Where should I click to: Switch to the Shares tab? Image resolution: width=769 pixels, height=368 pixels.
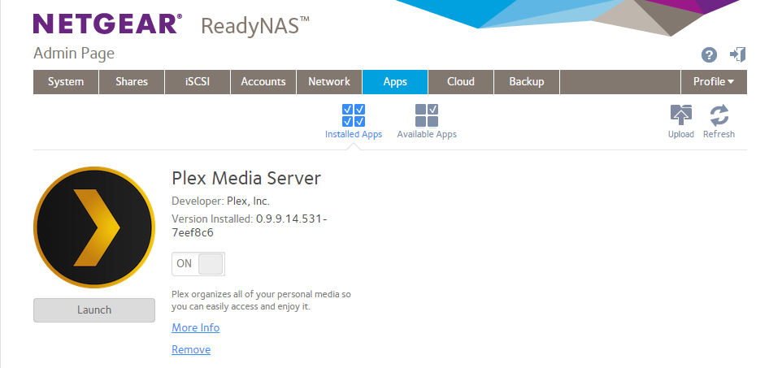[x=132, y=82]
